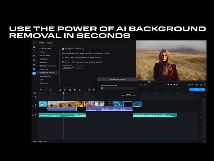Select Chroma key in tools list
The image size is (214, 161).
[x=44, y=69]
